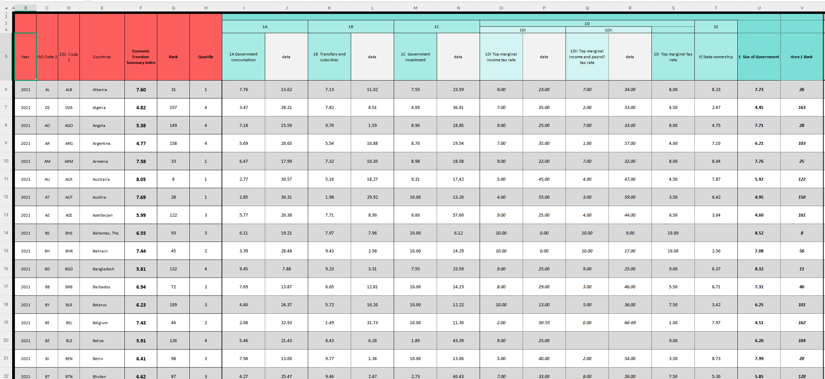
Task: Click the Area 1 Rank header
Action: click(x=801, y=57)
